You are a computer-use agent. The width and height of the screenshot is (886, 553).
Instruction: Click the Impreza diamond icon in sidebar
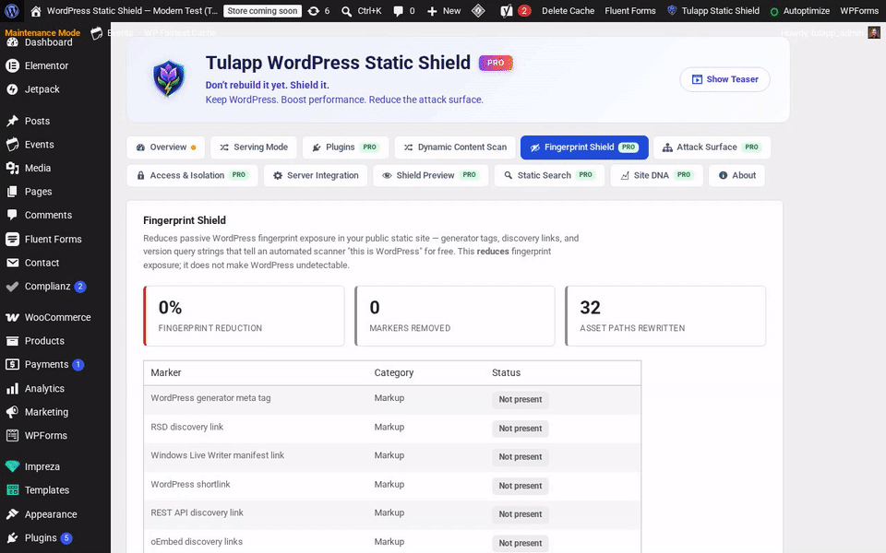click(12, 466)
